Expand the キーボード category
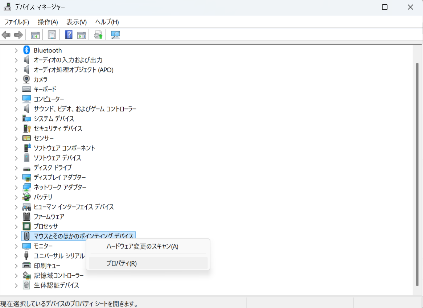 tap(16, 89)
